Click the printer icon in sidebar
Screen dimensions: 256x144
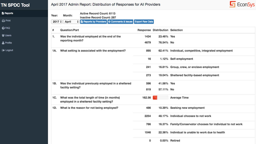[x=3, y=21]
